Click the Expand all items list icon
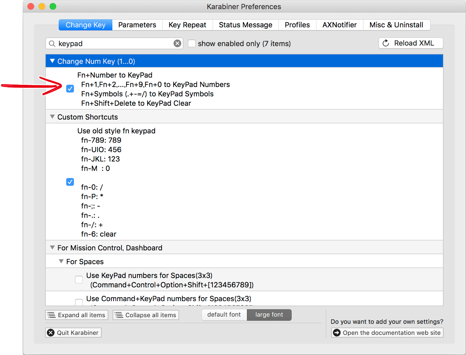The width and height of the screenshot is (466, 355). (x=51, y=315)
